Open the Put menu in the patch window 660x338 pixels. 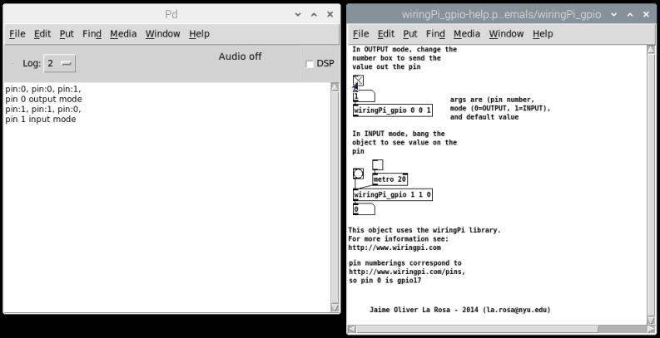click(x=409, y=34)
